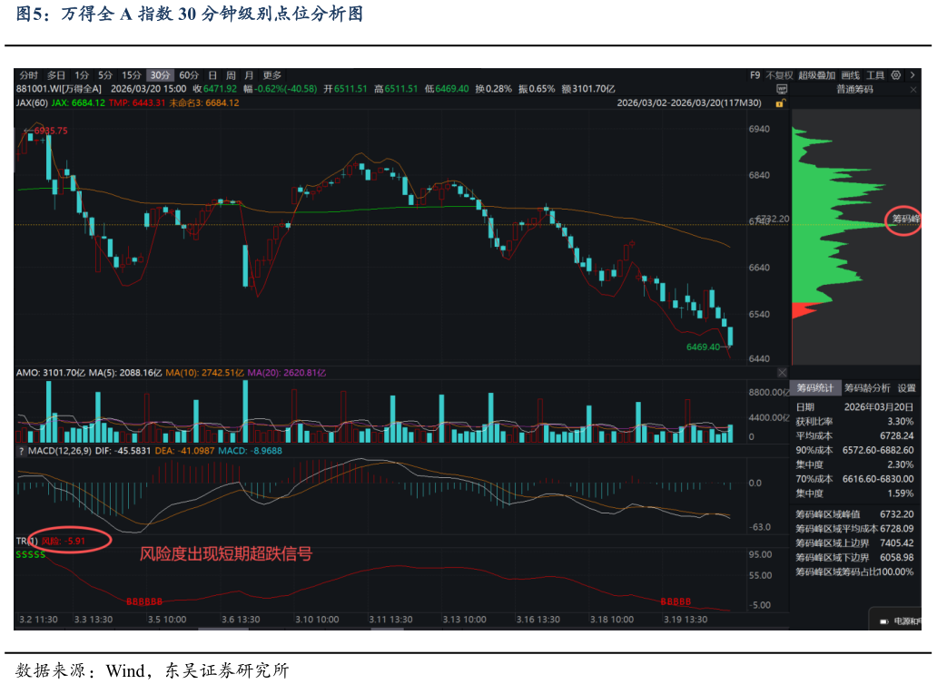Click the F9 shortcut button
This screenshot has width=937, height=684.
(x=755, y=74)
